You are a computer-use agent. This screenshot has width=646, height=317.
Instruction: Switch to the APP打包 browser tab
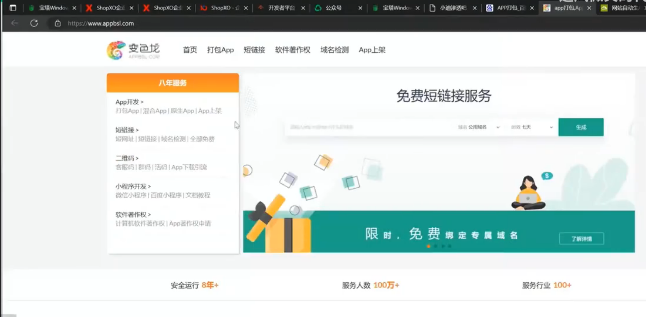(510, 8)
